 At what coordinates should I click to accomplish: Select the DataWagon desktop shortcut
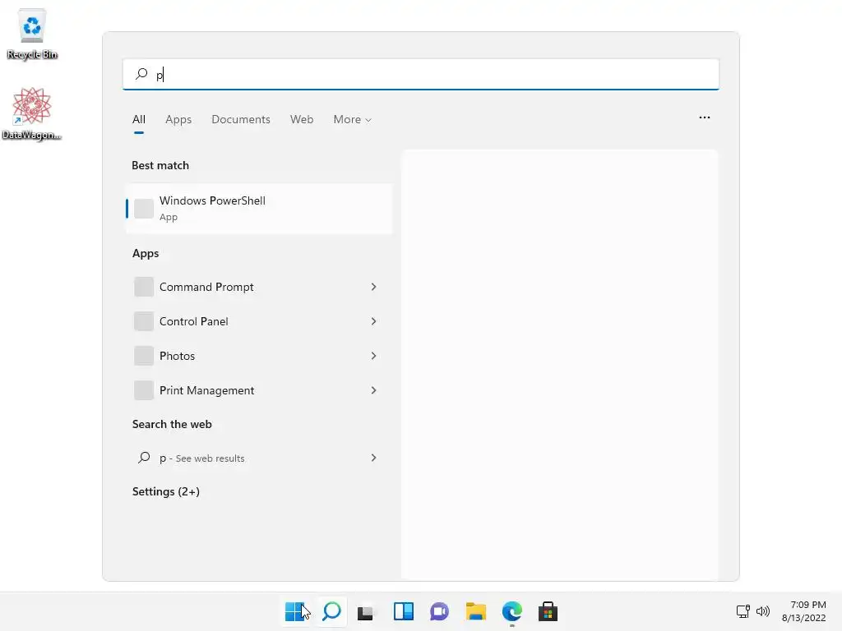tap(32, 113)
